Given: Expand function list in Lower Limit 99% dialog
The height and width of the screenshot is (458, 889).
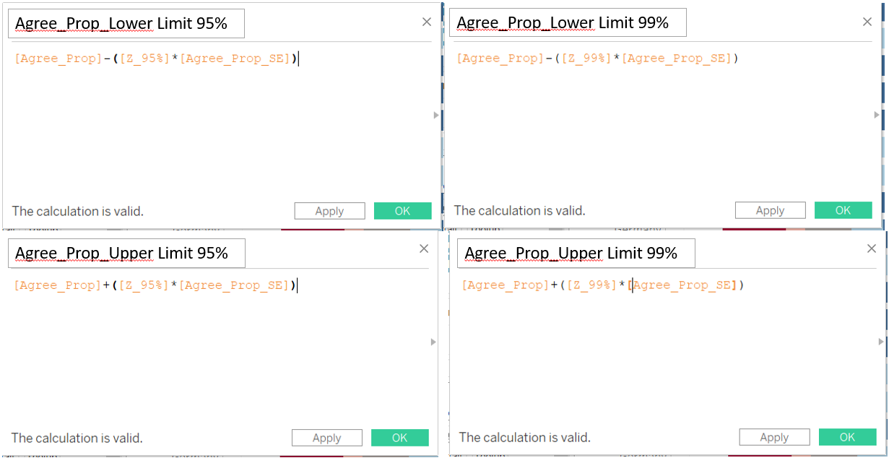Looking at the screenshot, I should (x=877, y=115).
